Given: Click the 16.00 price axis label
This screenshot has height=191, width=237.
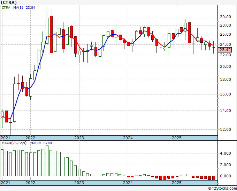Looking at the screenshot, I should pos(225,94).
